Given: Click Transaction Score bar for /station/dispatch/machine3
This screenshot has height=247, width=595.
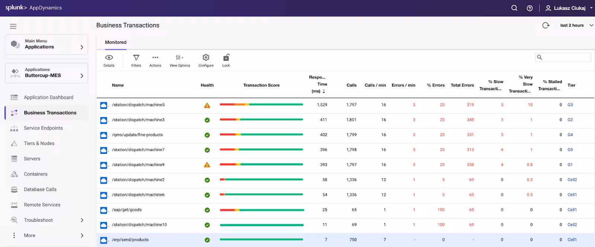Looking at the screenshot, I should (x=261, y=120).
